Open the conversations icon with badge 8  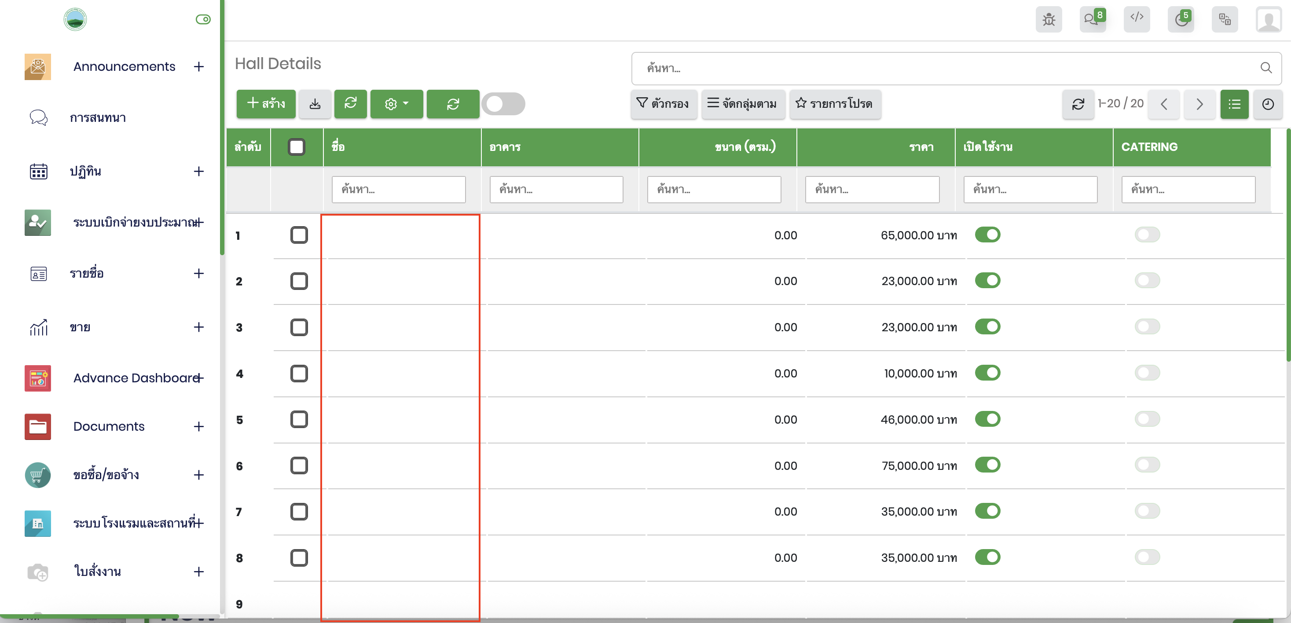1092,19
